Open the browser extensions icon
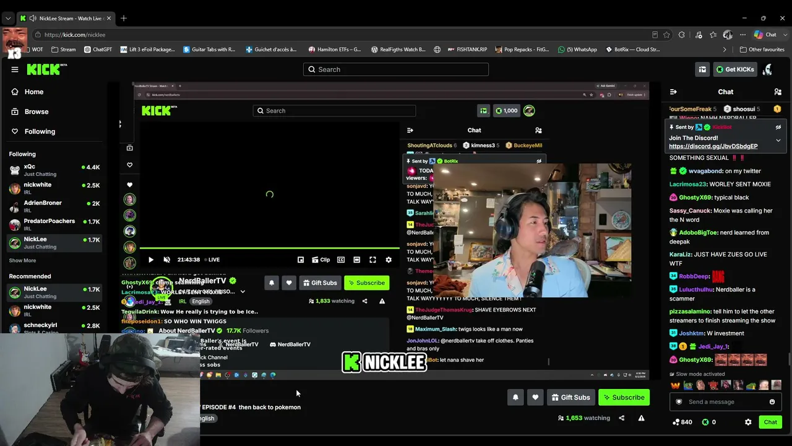 tap(682, 35)
